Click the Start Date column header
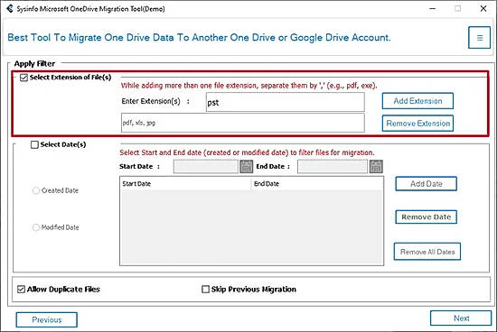 pyautogui.click(x=185, y=184)
